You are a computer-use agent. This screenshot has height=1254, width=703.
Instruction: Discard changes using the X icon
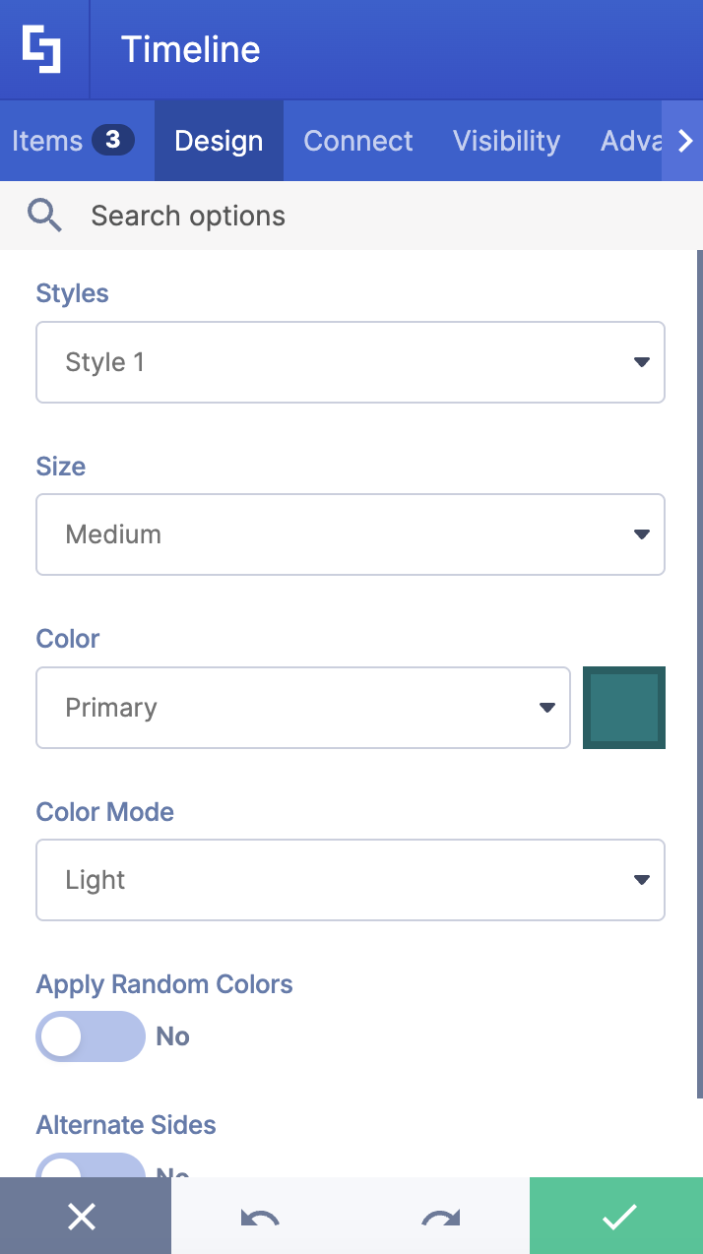83,1216
